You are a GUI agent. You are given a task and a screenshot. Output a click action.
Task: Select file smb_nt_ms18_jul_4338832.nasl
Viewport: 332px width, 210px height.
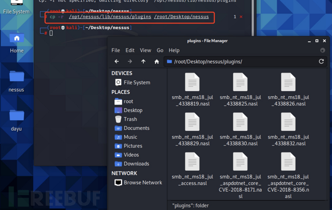pyautogui.click(x=288, y=129)
